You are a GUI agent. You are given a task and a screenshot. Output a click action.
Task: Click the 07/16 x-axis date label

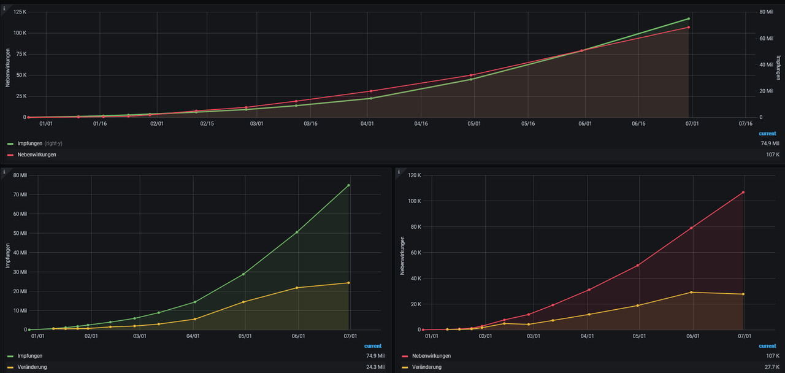pos(745,123)
